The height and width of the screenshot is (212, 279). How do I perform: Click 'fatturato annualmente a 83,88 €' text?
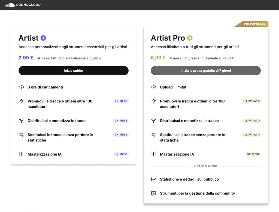(x=208, y=58)
